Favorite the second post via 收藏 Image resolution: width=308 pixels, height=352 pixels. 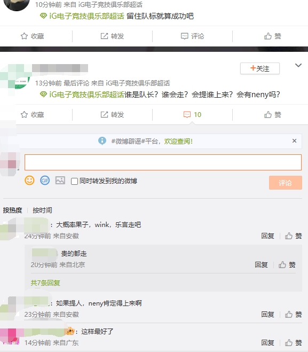33,115
